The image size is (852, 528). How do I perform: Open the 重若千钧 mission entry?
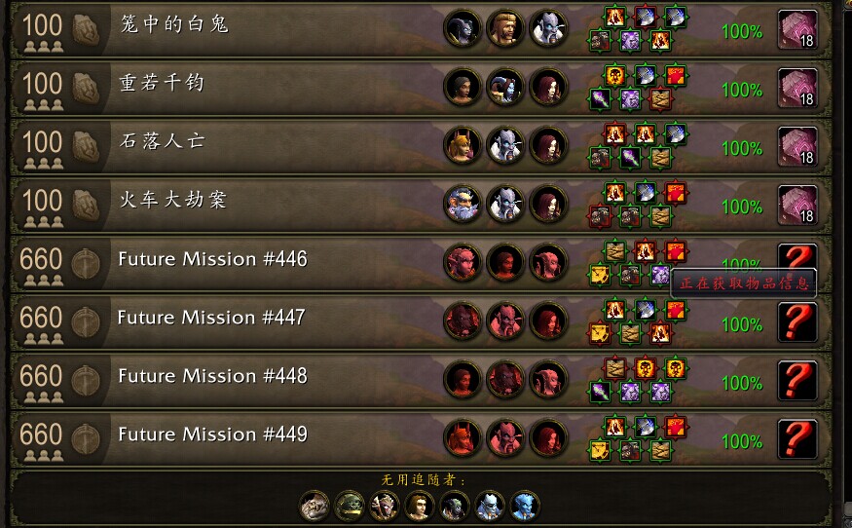click(420, 88)
